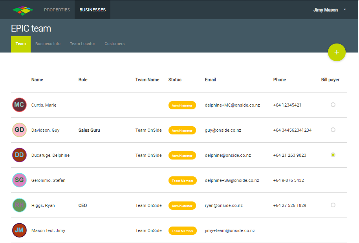The width and height of the screenshot is (359, 243).
Task: Set Marie Curtis as bill payer
Action: click(333, 105)
